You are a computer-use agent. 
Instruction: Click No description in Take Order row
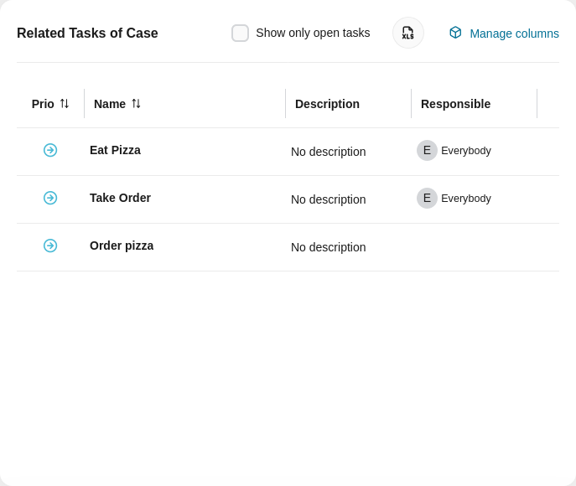click(329, 199)
